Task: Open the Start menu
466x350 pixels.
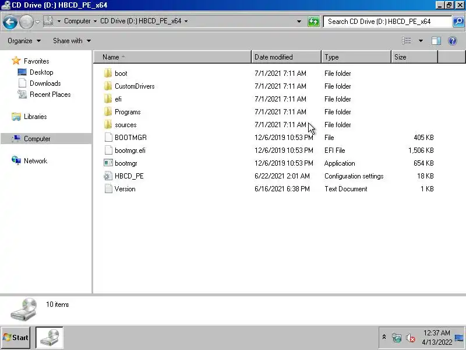Action: click(16, 338)
